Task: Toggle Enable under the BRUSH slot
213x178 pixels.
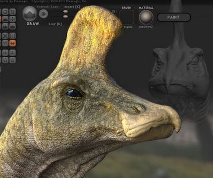Action: point(128,27)
